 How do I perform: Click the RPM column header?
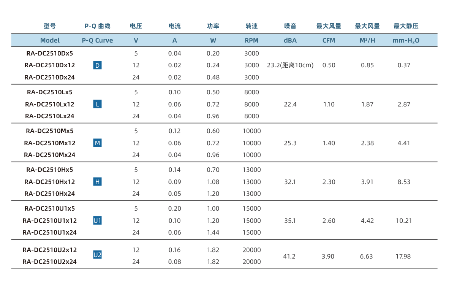tap(251, 40)
